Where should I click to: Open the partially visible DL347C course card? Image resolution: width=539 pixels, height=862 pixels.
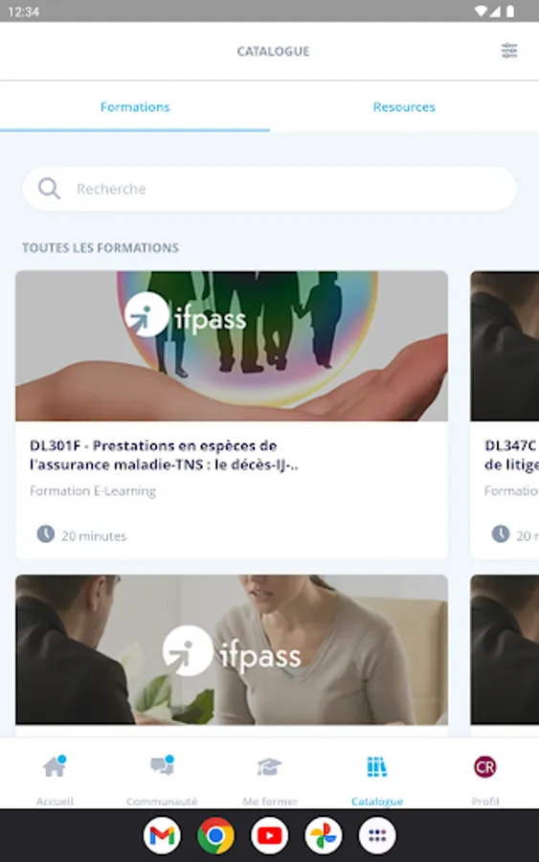coord(505,415)
